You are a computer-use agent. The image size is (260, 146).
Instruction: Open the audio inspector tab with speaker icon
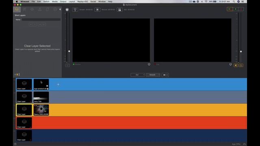click(x=32, y=9)
